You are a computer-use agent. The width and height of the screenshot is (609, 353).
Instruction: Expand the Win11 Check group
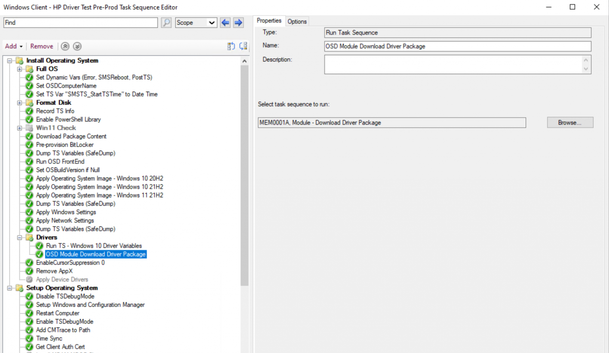[19, 128]
